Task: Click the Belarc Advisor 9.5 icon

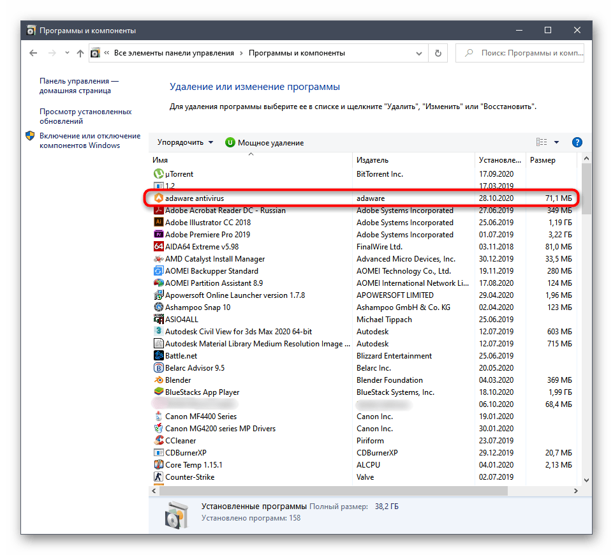Action: click(158, 368)
